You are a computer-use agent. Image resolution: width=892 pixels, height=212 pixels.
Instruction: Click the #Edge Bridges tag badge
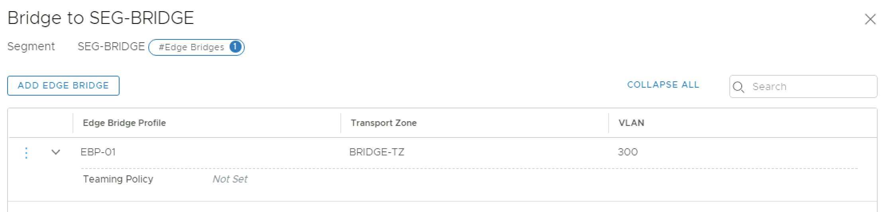pos(191,47)
